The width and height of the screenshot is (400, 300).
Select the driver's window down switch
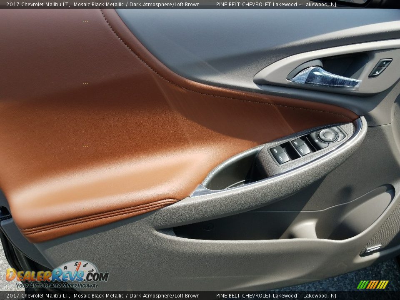point(281,157)
